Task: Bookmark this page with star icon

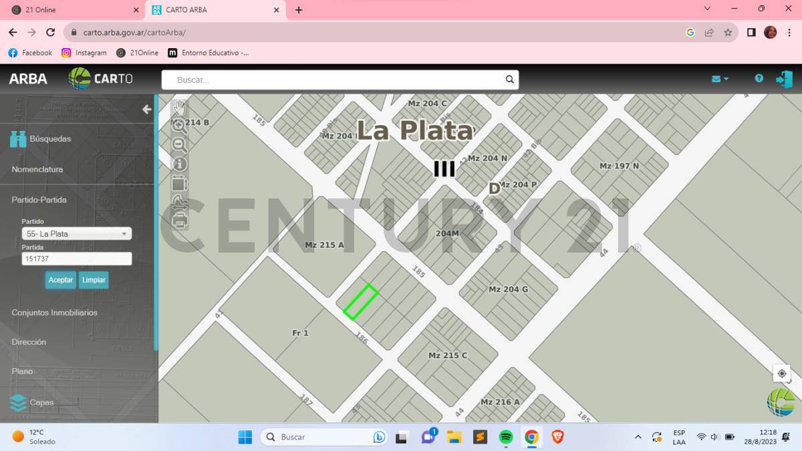Action: [728, 32]
